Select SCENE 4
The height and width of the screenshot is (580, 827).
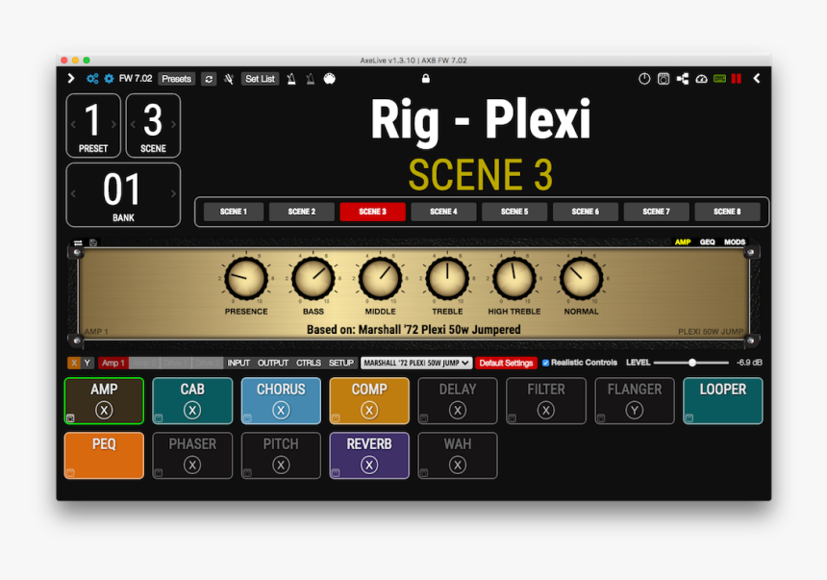[443, 212]
